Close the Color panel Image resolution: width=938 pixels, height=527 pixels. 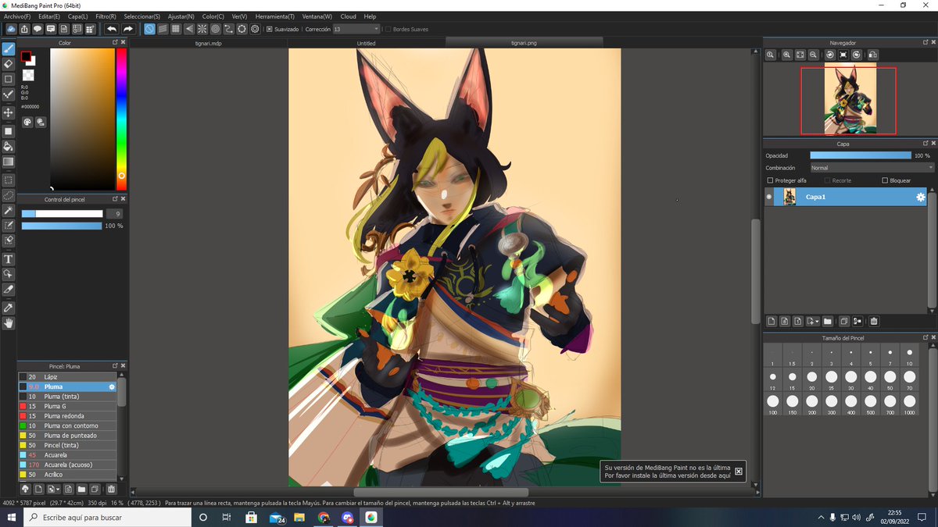point(123,43)
